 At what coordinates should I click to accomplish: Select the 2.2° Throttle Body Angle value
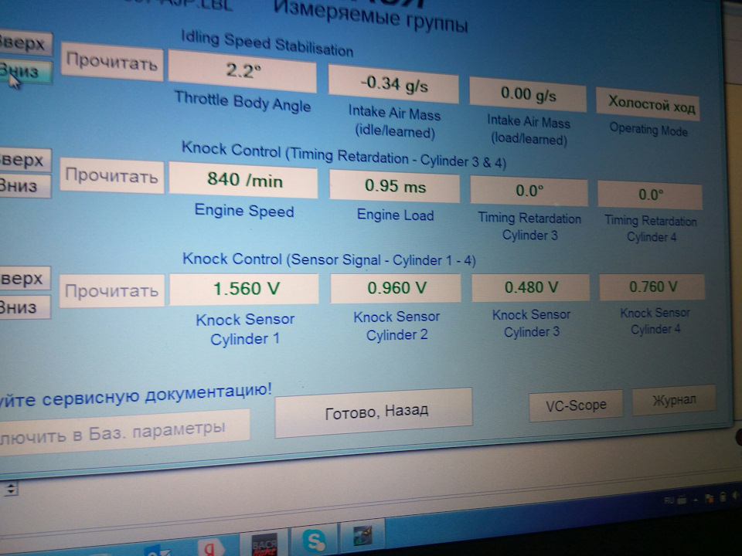[x=242, y=70]
